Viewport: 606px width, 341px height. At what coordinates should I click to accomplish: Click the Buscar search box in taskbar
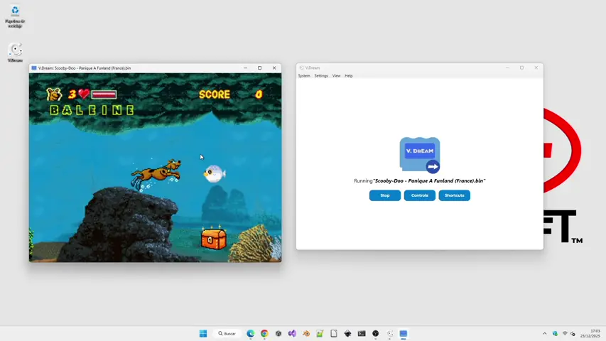point(227,334)
